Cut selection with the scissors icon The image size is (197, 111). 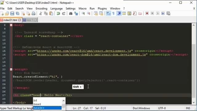click(40, 14)
